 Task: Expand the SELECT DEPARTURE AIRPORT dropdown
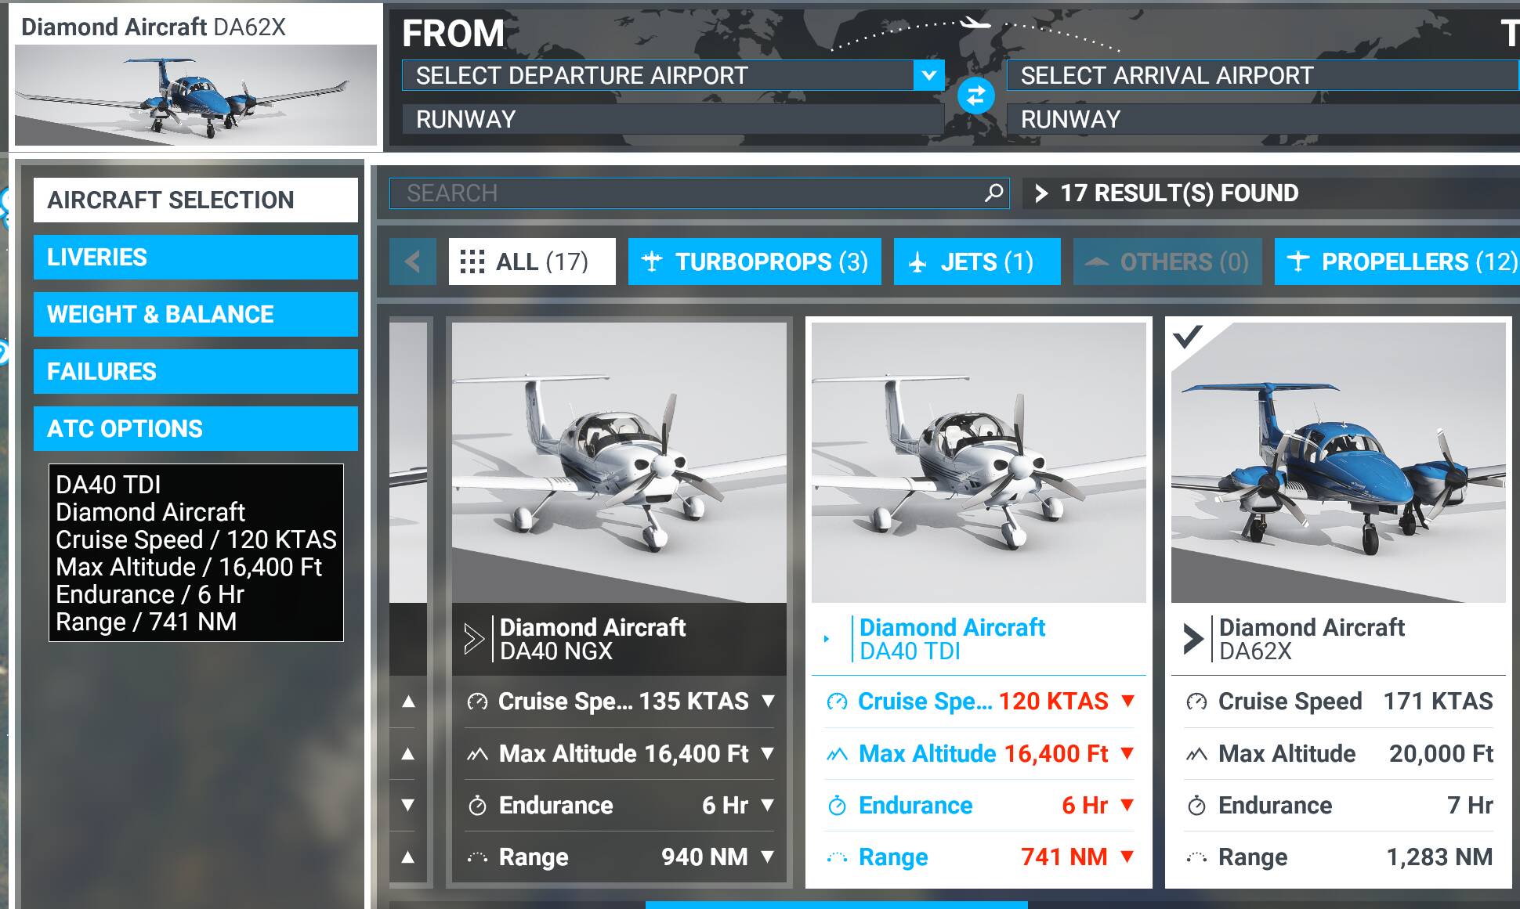pos(929,74)
